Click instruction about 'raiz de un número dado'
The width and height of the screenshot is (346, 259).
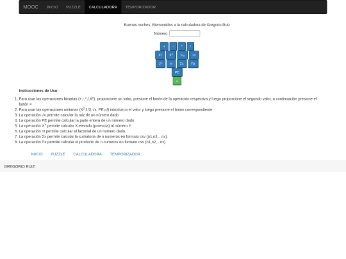pyautogui.click(x=69, y=115)
